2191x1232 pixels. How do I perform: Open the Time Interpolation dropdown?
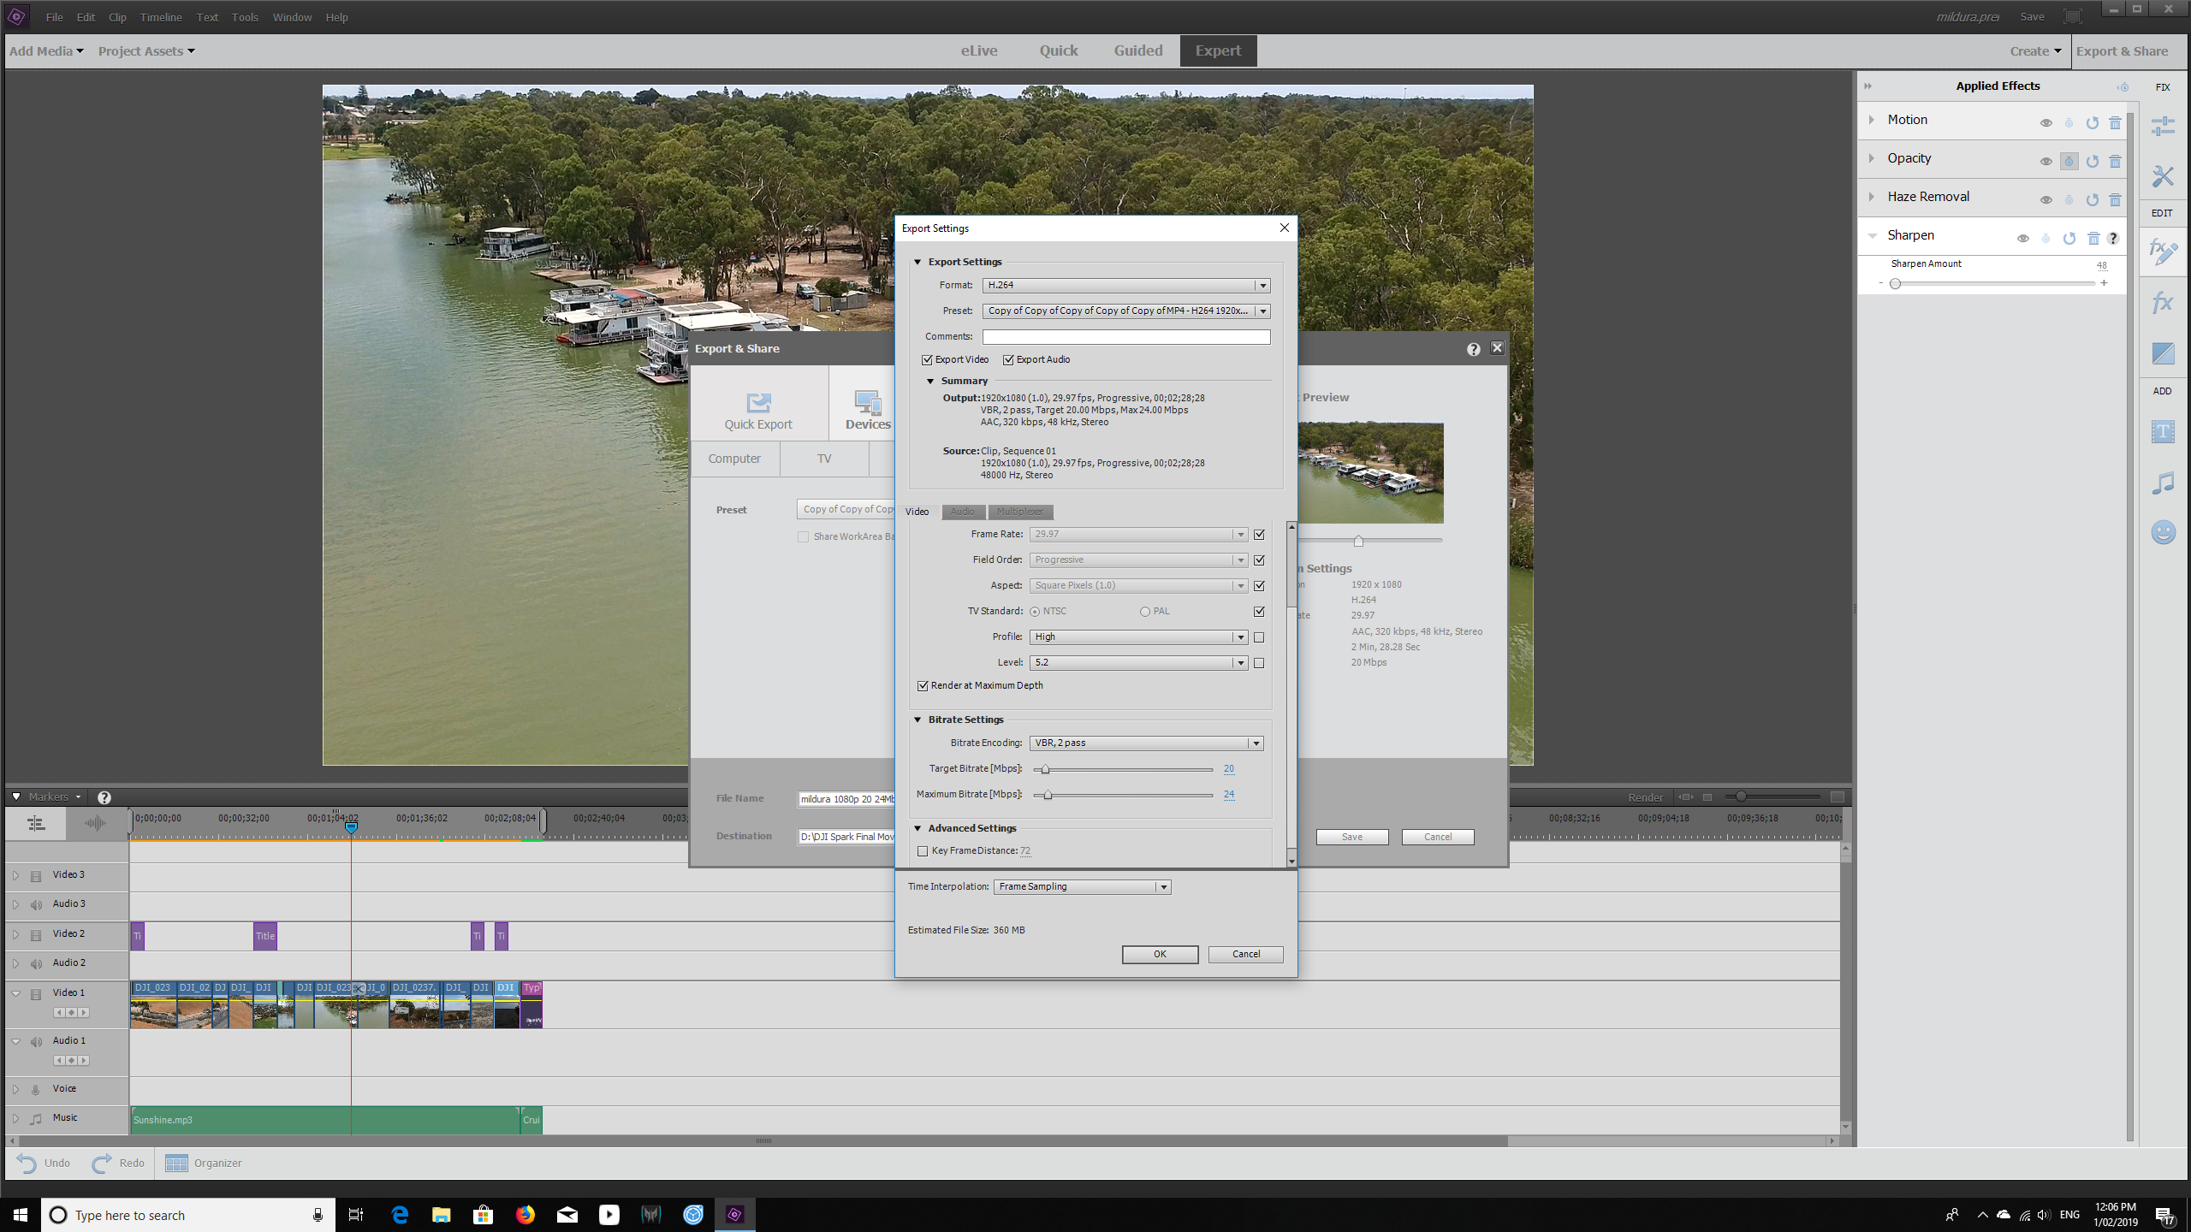[x=1082, y=887]
